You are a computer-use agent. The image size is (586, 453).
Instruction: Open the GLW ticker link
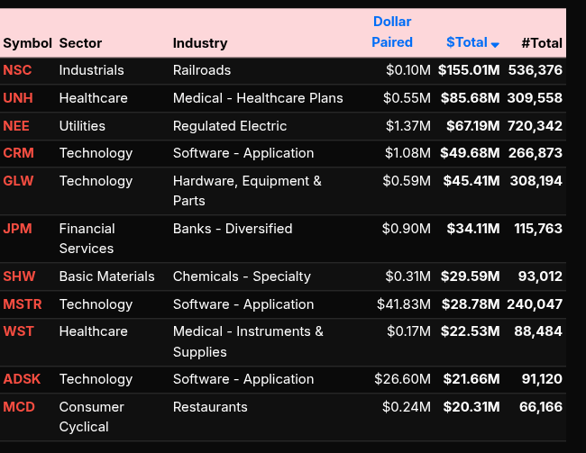18,181
